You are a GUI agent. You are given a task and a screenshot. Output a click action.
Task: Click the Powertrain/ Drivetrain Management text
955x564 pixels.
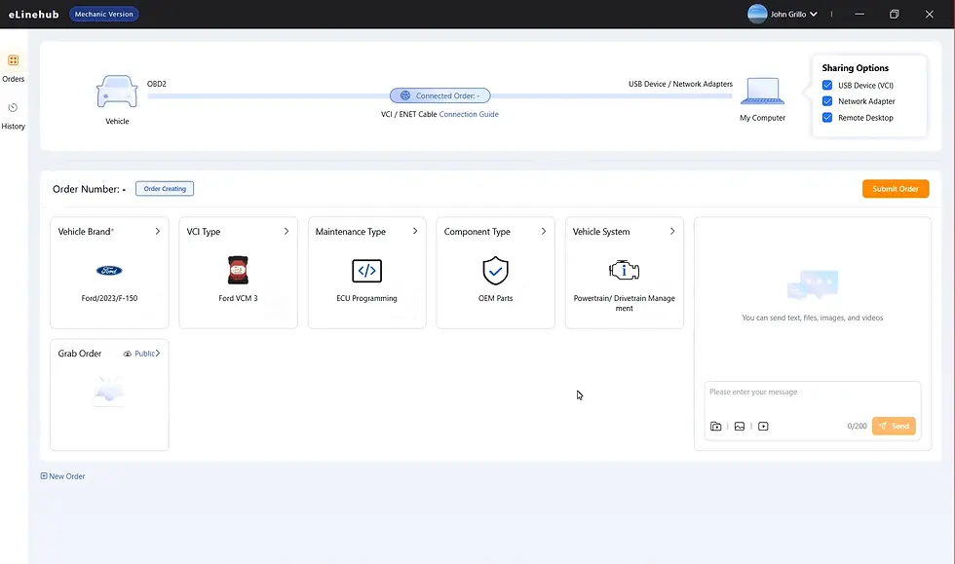tap(625, 303)
